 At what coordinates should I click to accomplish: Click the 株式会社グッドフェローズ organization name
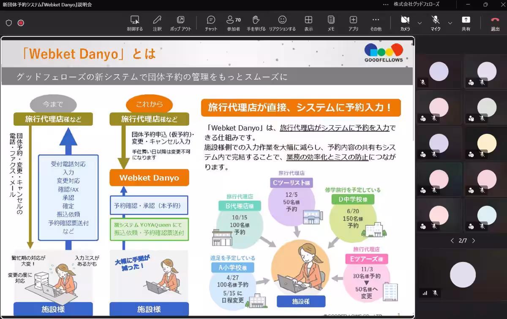pyautogui.click(x=416, y=5)
